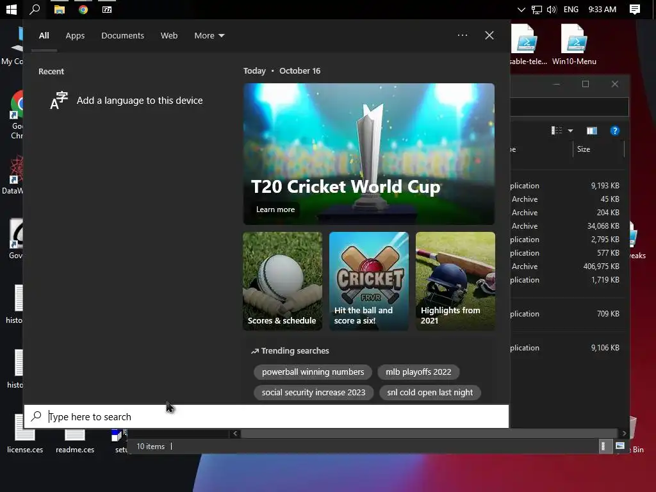
Task: Expand the More filter dropdown
Action: pyautogui.click(x=209, y=36)
